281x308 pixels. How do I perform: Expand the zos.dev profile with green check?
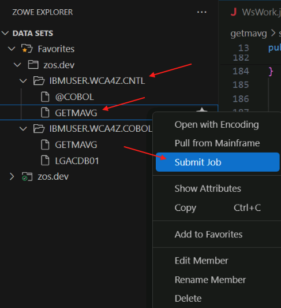(12, 176)
